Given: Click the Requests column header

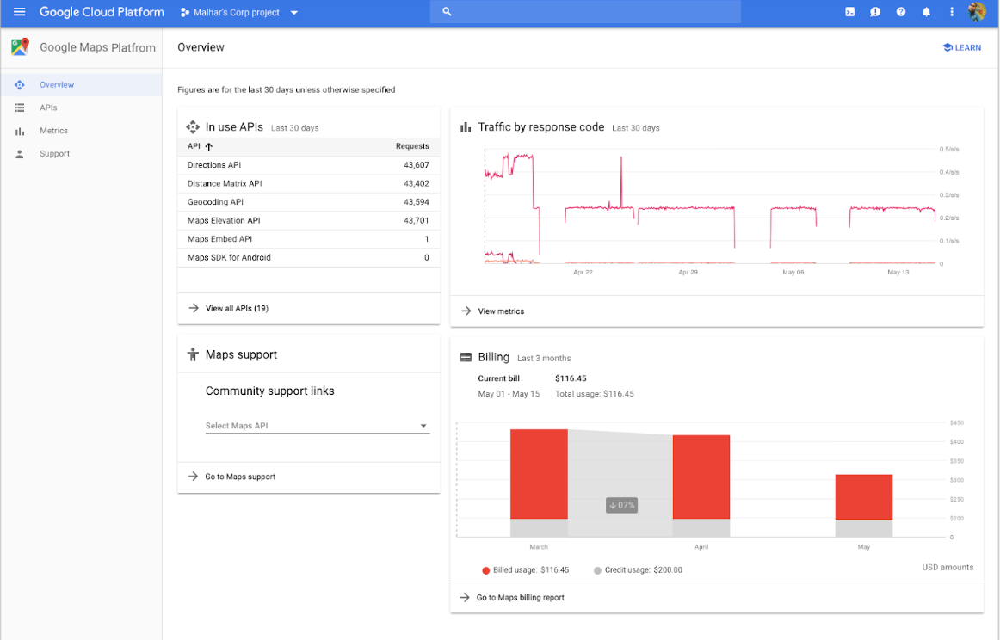Looking at the screenshot, I should pos(412,146).
